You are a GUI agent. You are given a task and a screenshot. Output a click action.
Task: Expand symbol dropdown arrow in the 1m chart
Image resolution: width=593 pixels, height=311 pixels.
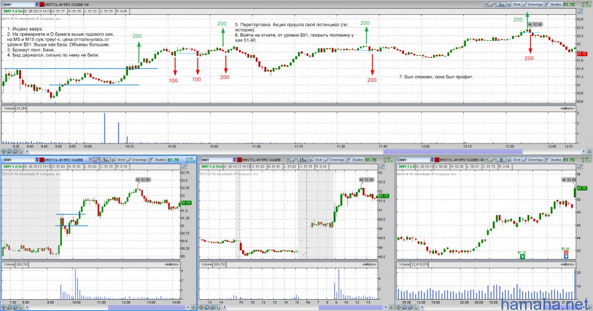tap(36, 4)
